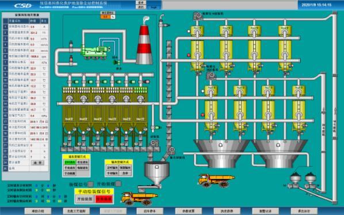The image size is (344, 215).
Task: Click the first large gray discharge hopper
Action: 221,153
